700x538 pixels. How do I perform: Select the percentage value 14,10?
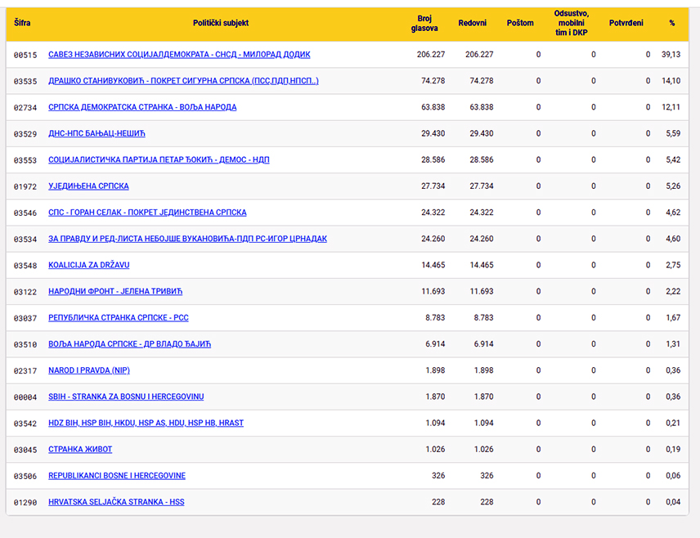[x=671, y=81]
